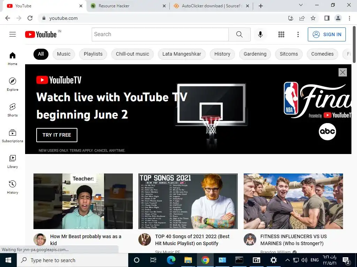Open Library in sidebar

point(13,161)
